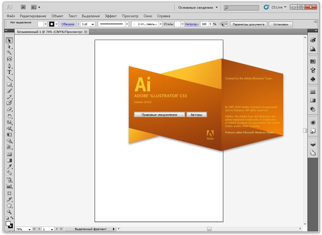Select the Direct Selection tool (white arrow)
Image resolution: width=322 pixels, height=235 pixels.
[9, 46]
